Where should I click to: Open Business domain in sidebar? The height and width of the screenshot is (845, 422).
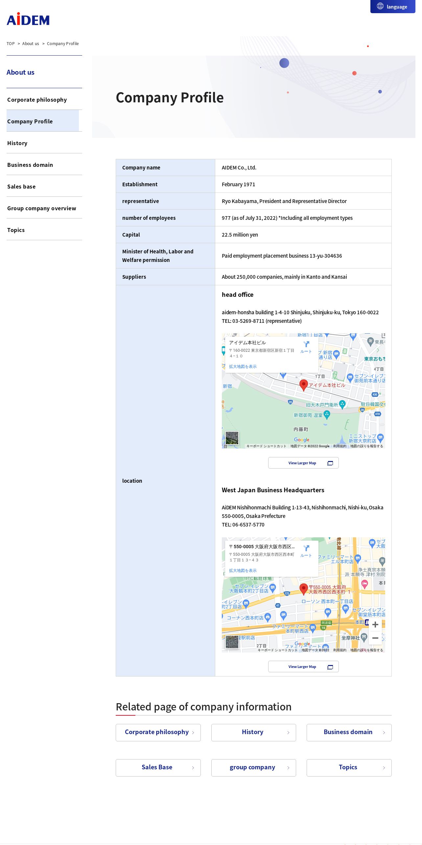point(44,165)
